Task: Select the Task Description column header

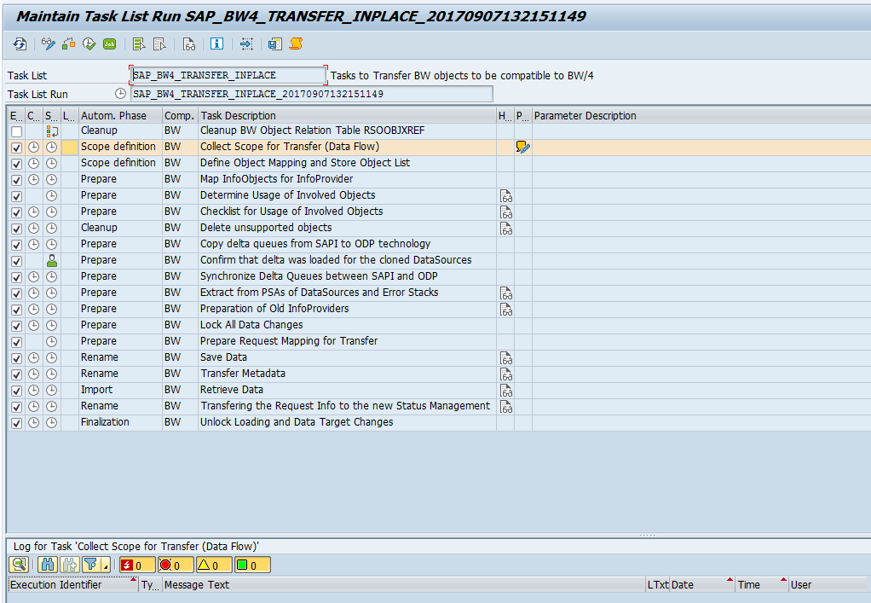Action: coord(239,115)
